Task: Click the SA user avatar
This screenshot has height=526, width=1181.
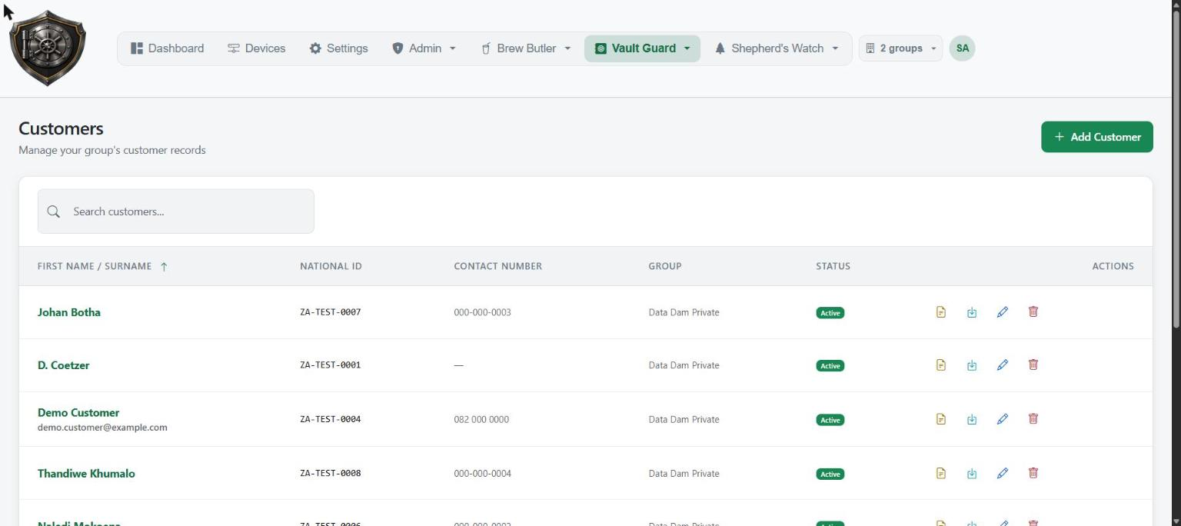Action: pos(962,48)
